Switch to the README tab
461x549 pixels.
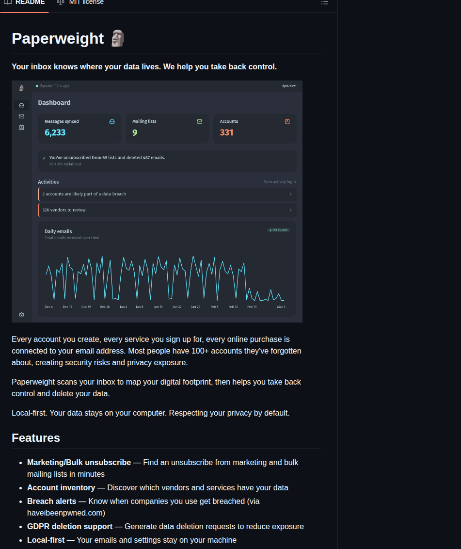[25, 3]
